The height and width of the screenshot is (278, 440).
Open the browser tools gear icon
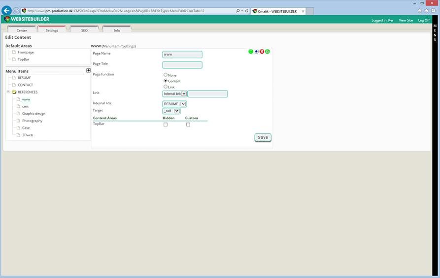pos(434,10)
